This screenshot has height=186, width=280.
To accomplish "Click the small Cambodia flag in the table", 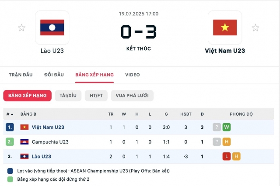I will tap(24, 142).
